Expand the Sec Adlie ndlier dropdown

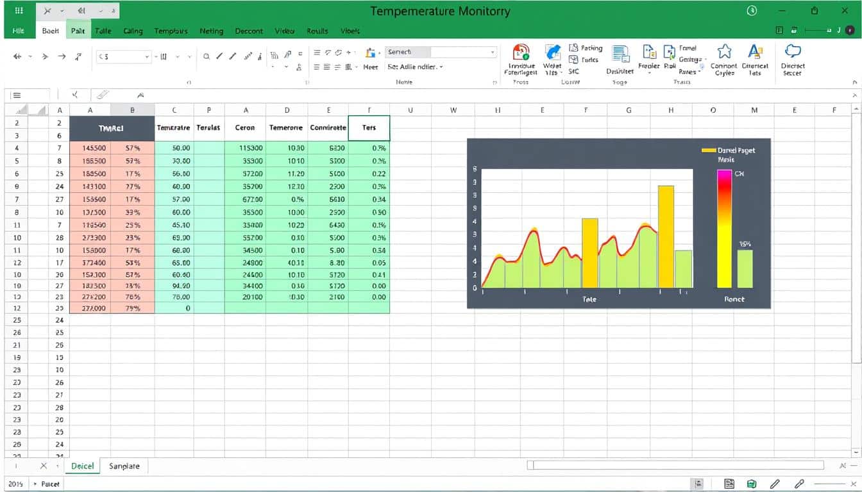click(x=441, y=67)
